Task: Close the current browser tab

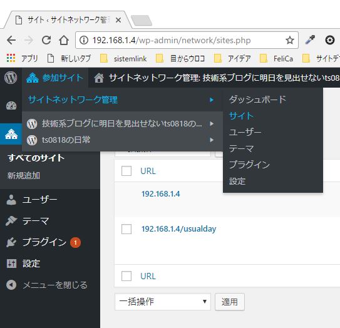Action: click(118, 20)
